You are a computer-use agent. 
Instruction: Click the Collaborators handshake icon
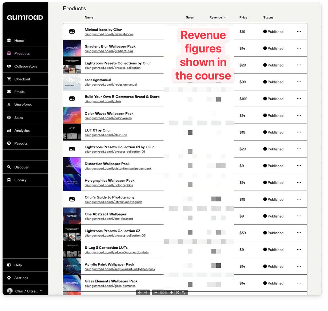(9, 66)
